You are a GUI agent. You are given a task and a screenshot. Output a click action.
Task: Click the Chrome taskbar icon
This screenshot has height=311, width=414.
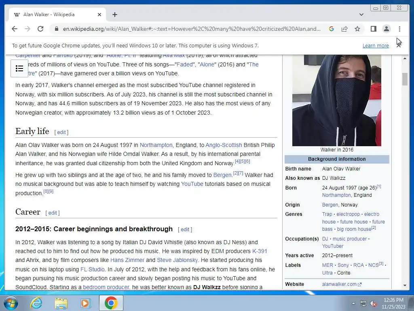click(111, 303)
